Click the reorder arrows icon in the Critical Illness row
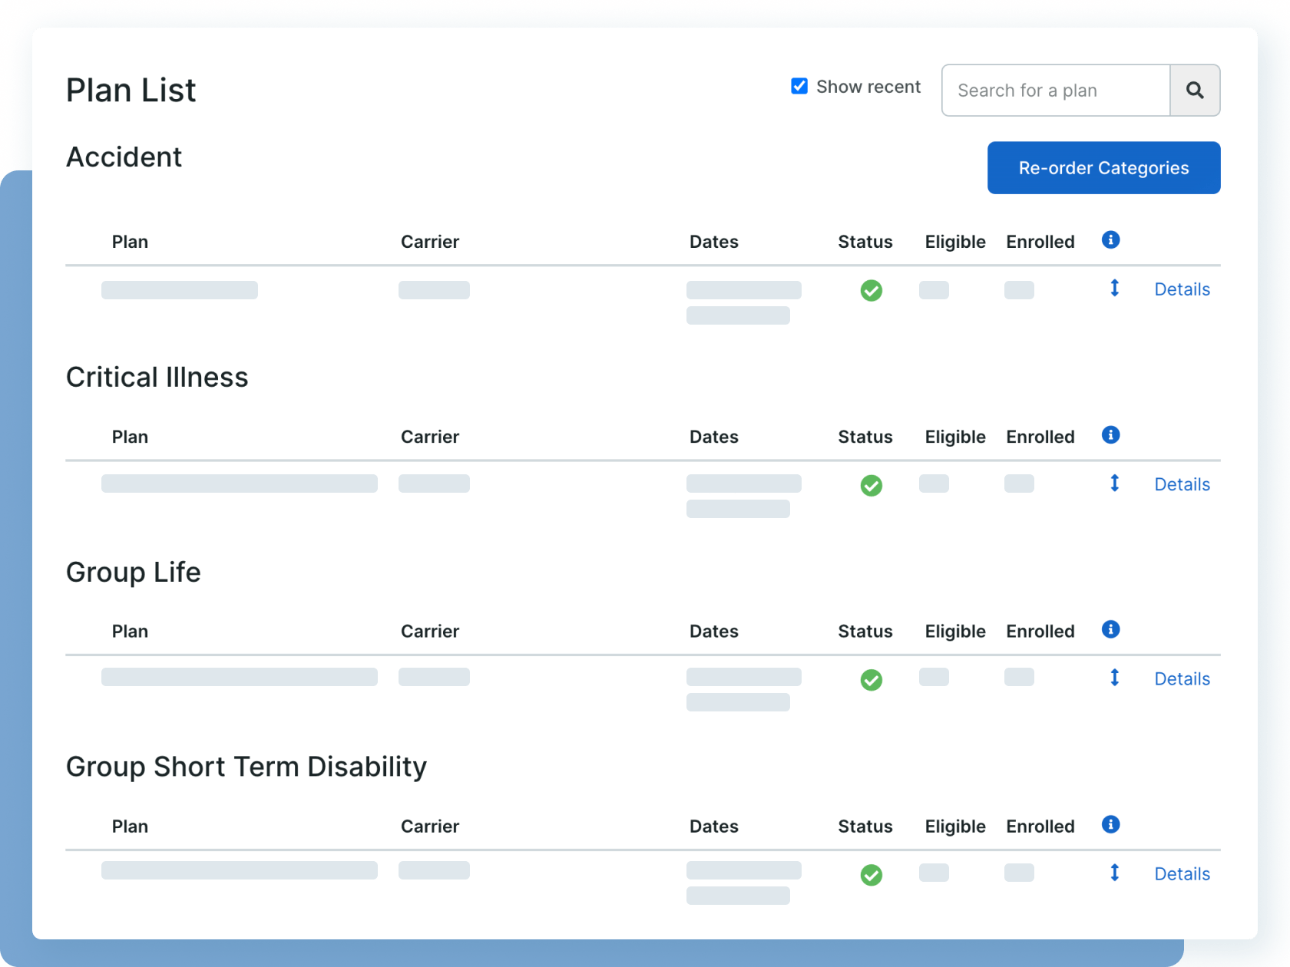Screen dimensions: 1290x967 point(1115,484)
